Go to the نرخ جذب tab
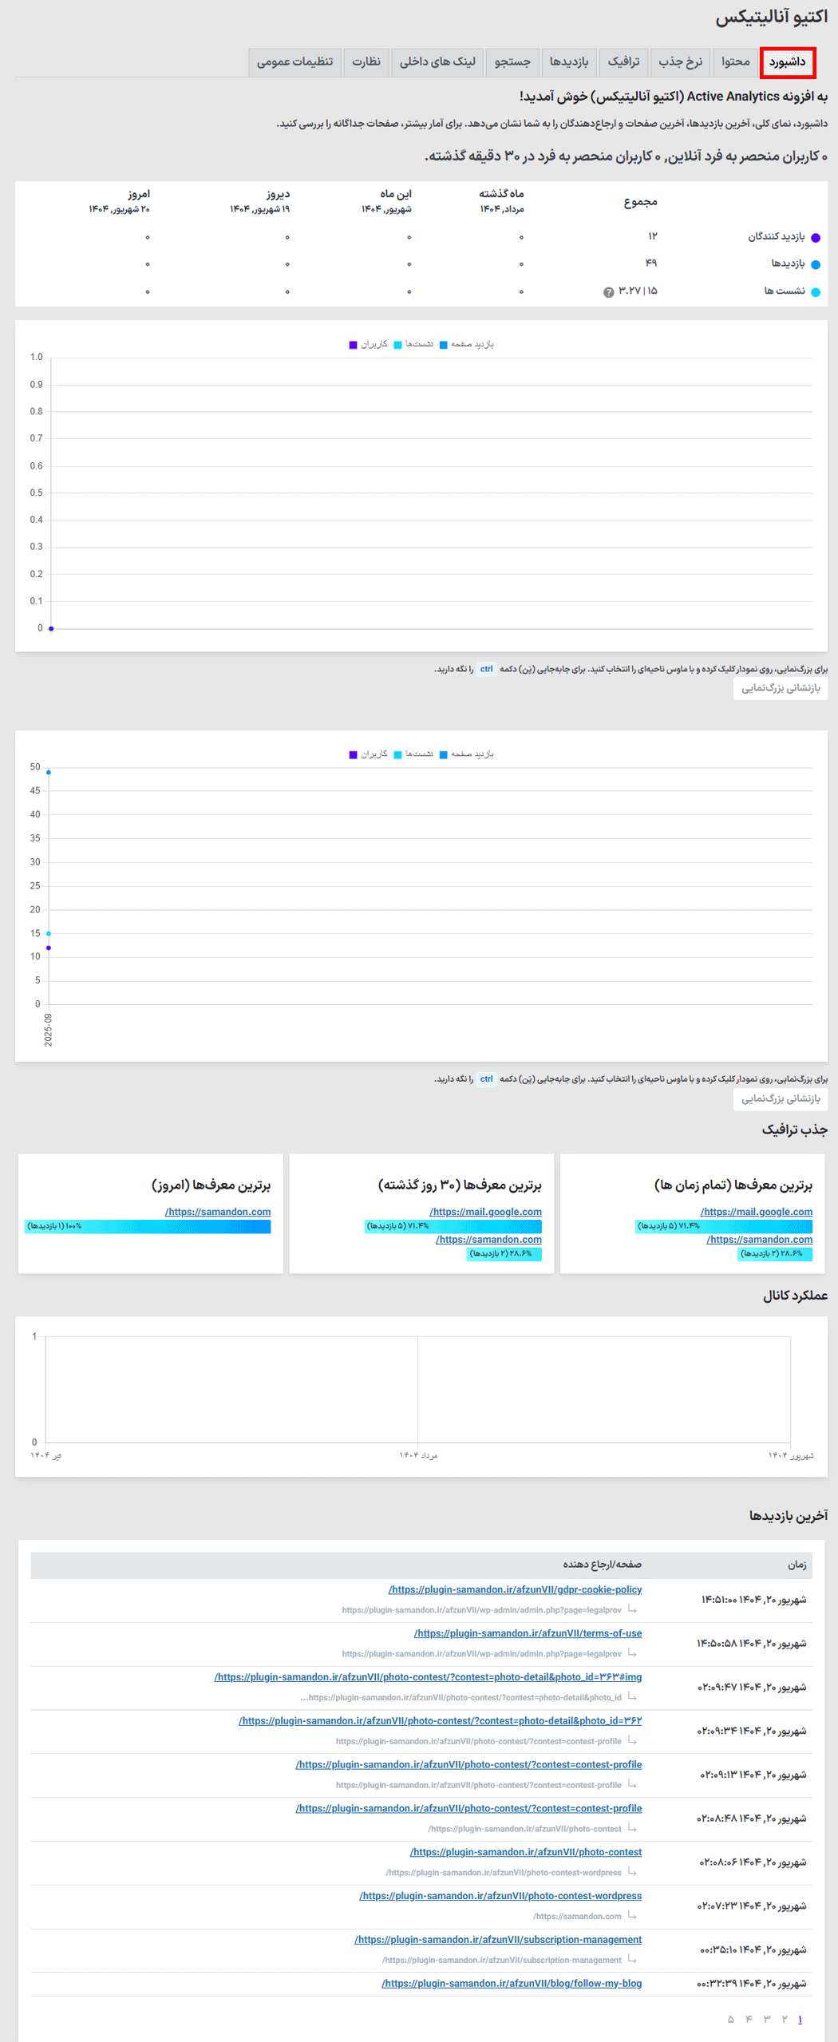The height and width of the screenshot is (2042, 838). [x=680, y=62]
